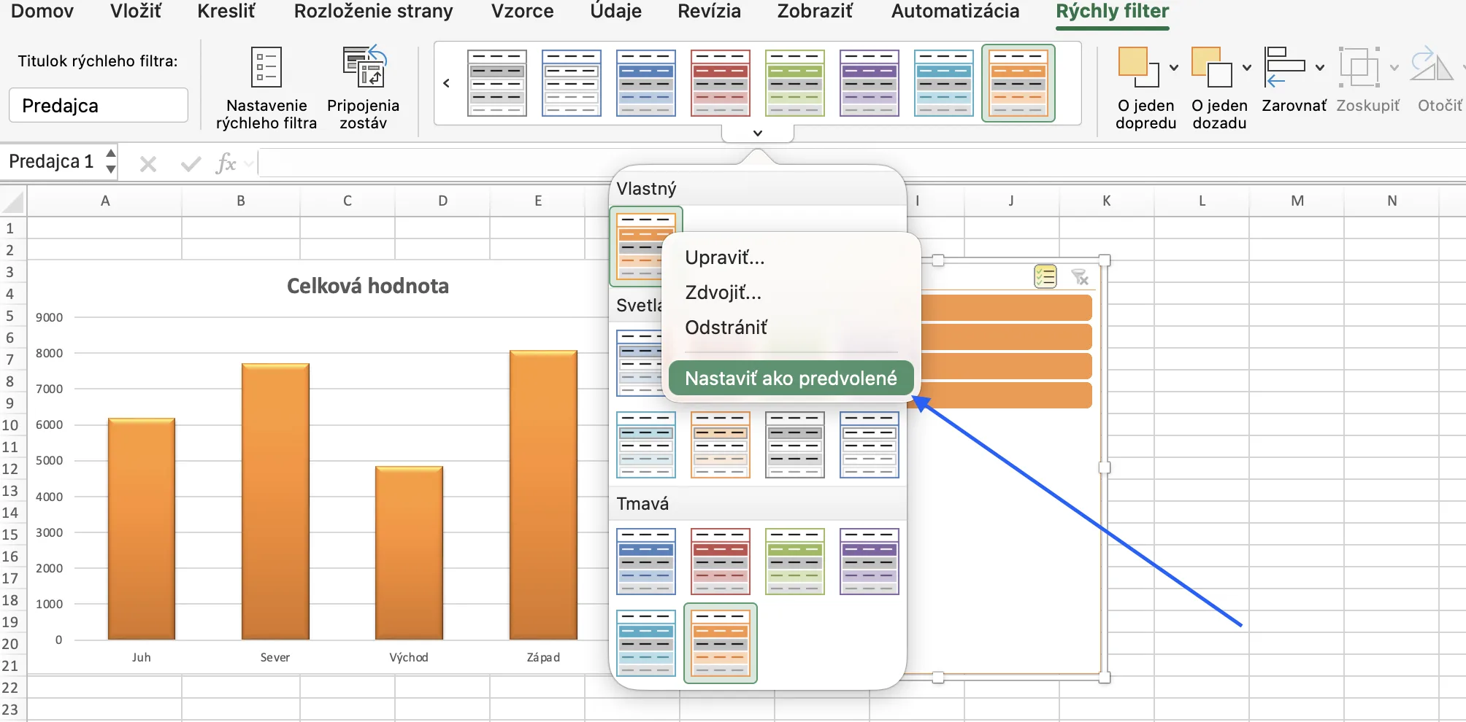This screenshot has height=722, width=1466.
Task: Select the purple slicer style in ribbon gallery
Action: coord(870,83)
